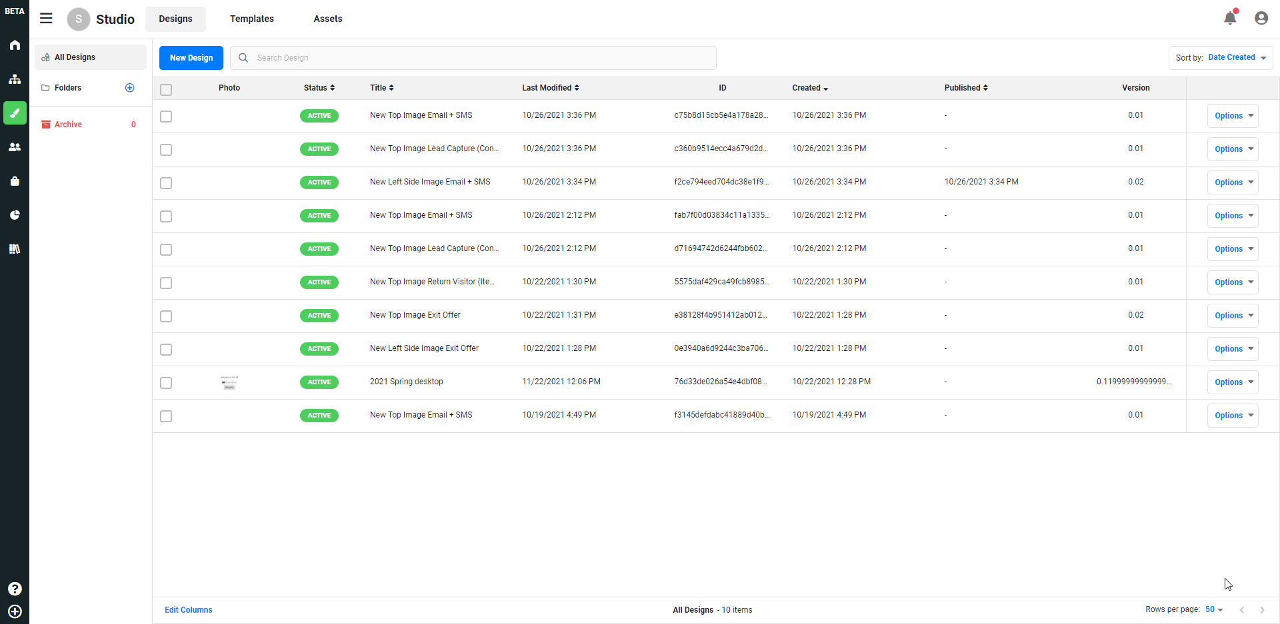Open the user account profile icon
Image resolution: width=1280 pixels, height=624 pixels.
(x=1261, y=18)
